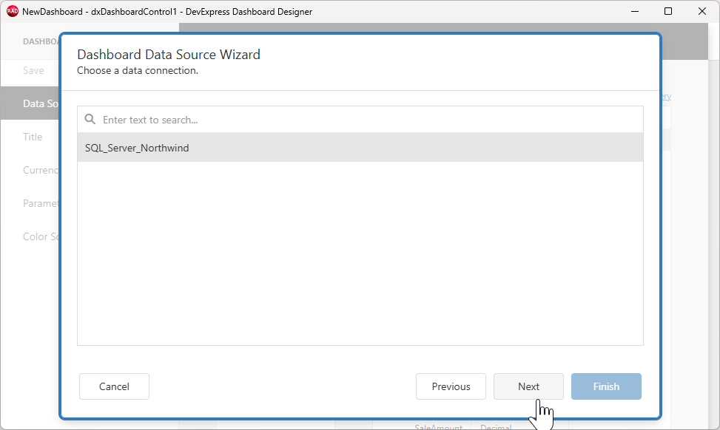The image size is (720, 430).
Task: Cancel the Data Source Wizard
Action: pyautogui.click(x=114, y=386)
